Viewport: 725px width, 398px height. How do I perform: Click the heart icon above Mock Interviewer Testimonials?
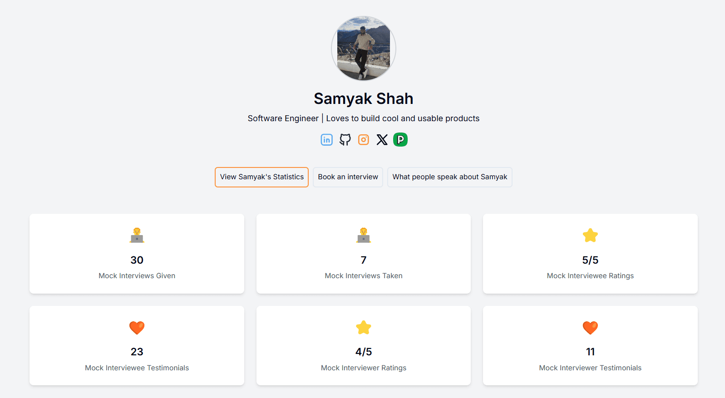point(590,327)
